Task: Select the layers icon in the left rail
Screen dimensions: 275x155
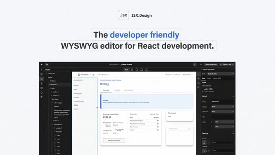Action: [x=42, y=79]
